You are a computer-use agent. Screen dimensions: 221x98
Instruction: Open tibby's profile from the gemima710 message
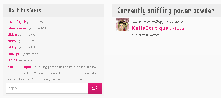pyautogui.click(x=12, y=35)
